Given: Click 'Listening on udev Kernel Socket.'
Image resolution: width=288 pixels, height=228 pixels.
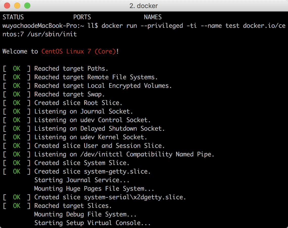Looking at the screenshot, I should 91,137.
